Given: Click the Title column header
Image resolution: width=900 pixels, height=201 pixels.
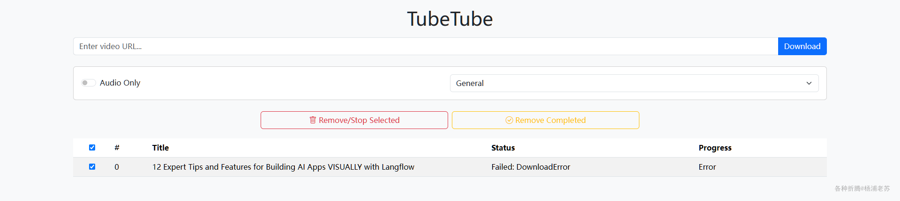Looking at the screenshot, I should 160,148.
